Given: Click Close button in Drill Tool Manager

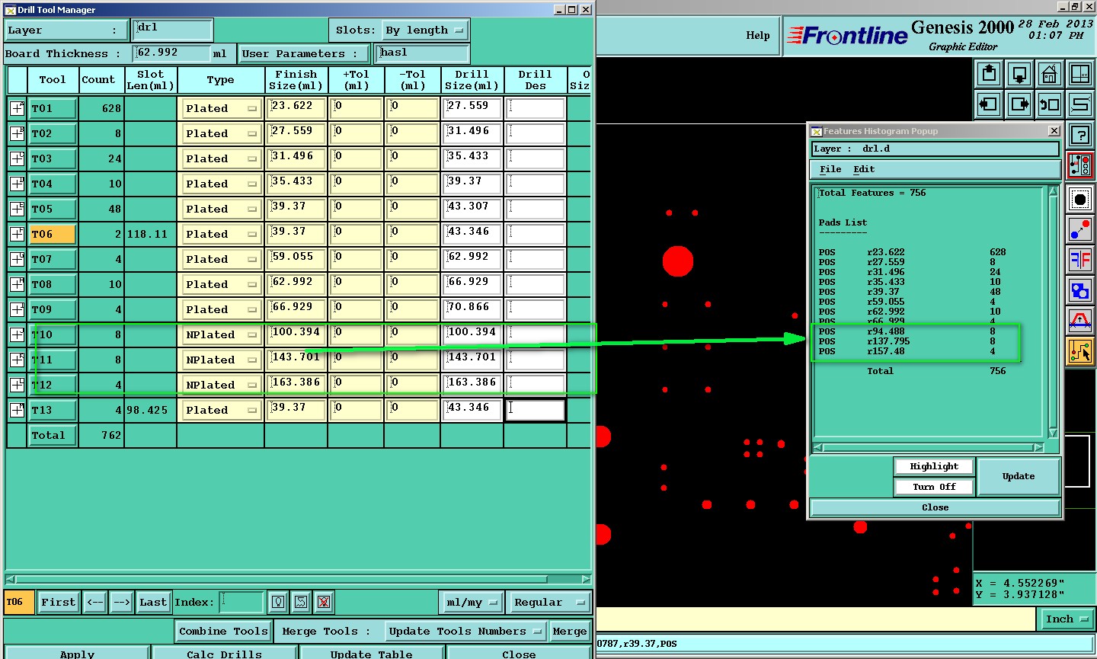Looking at the screenshot, I should [x=519, y=653].
